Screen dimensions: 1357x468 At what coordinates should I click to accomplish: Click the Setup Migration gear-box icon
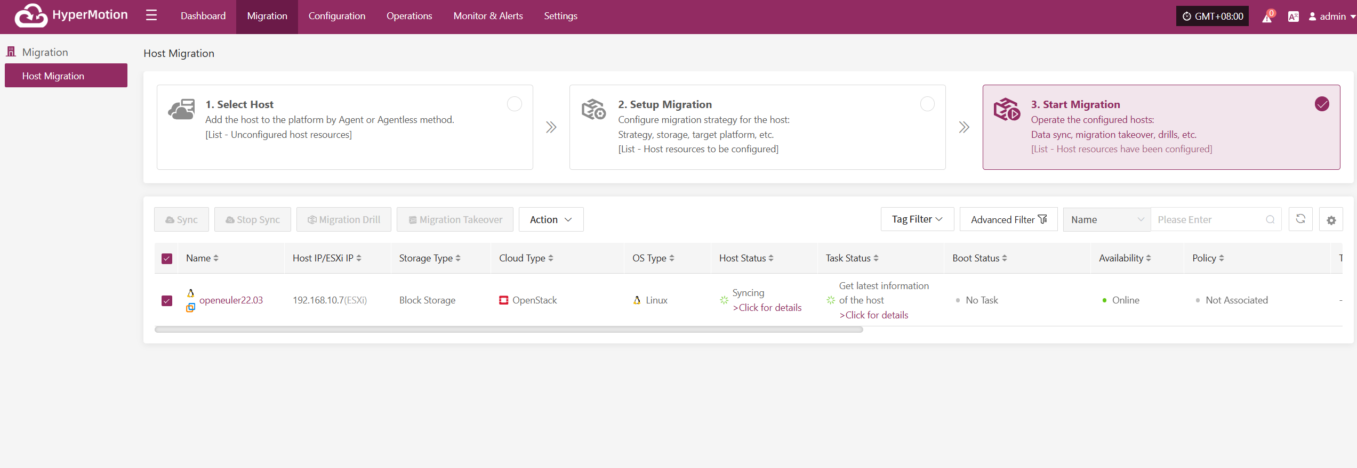593,109
